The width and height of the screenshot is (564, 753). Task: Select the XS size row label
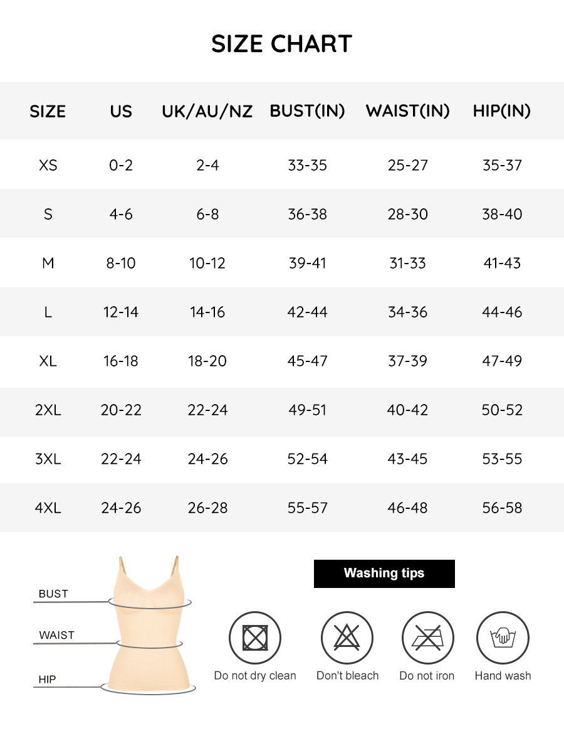coord(48,165)
